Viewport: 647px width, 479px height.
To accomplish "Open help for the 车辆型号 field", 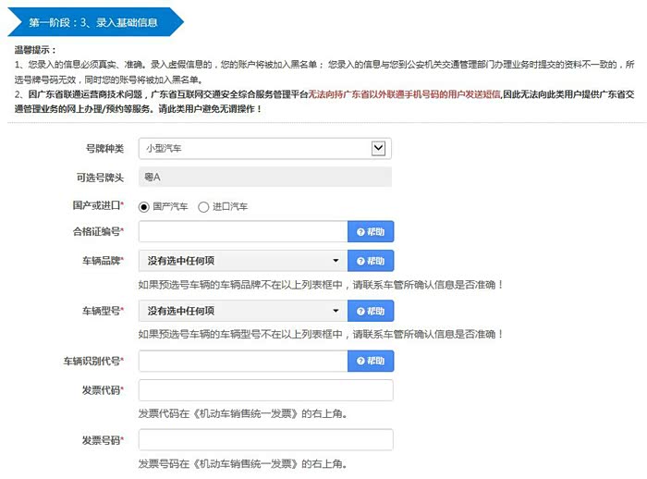I will click(x=371, y=311).
